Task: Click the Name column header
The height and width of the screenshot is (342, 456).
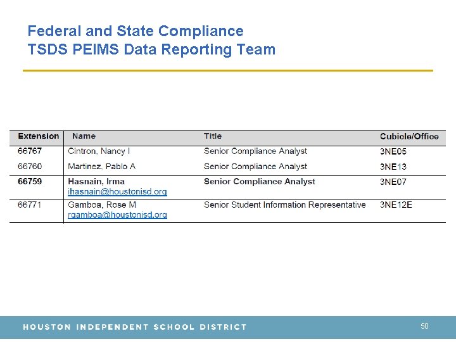Action: point(84,136)
